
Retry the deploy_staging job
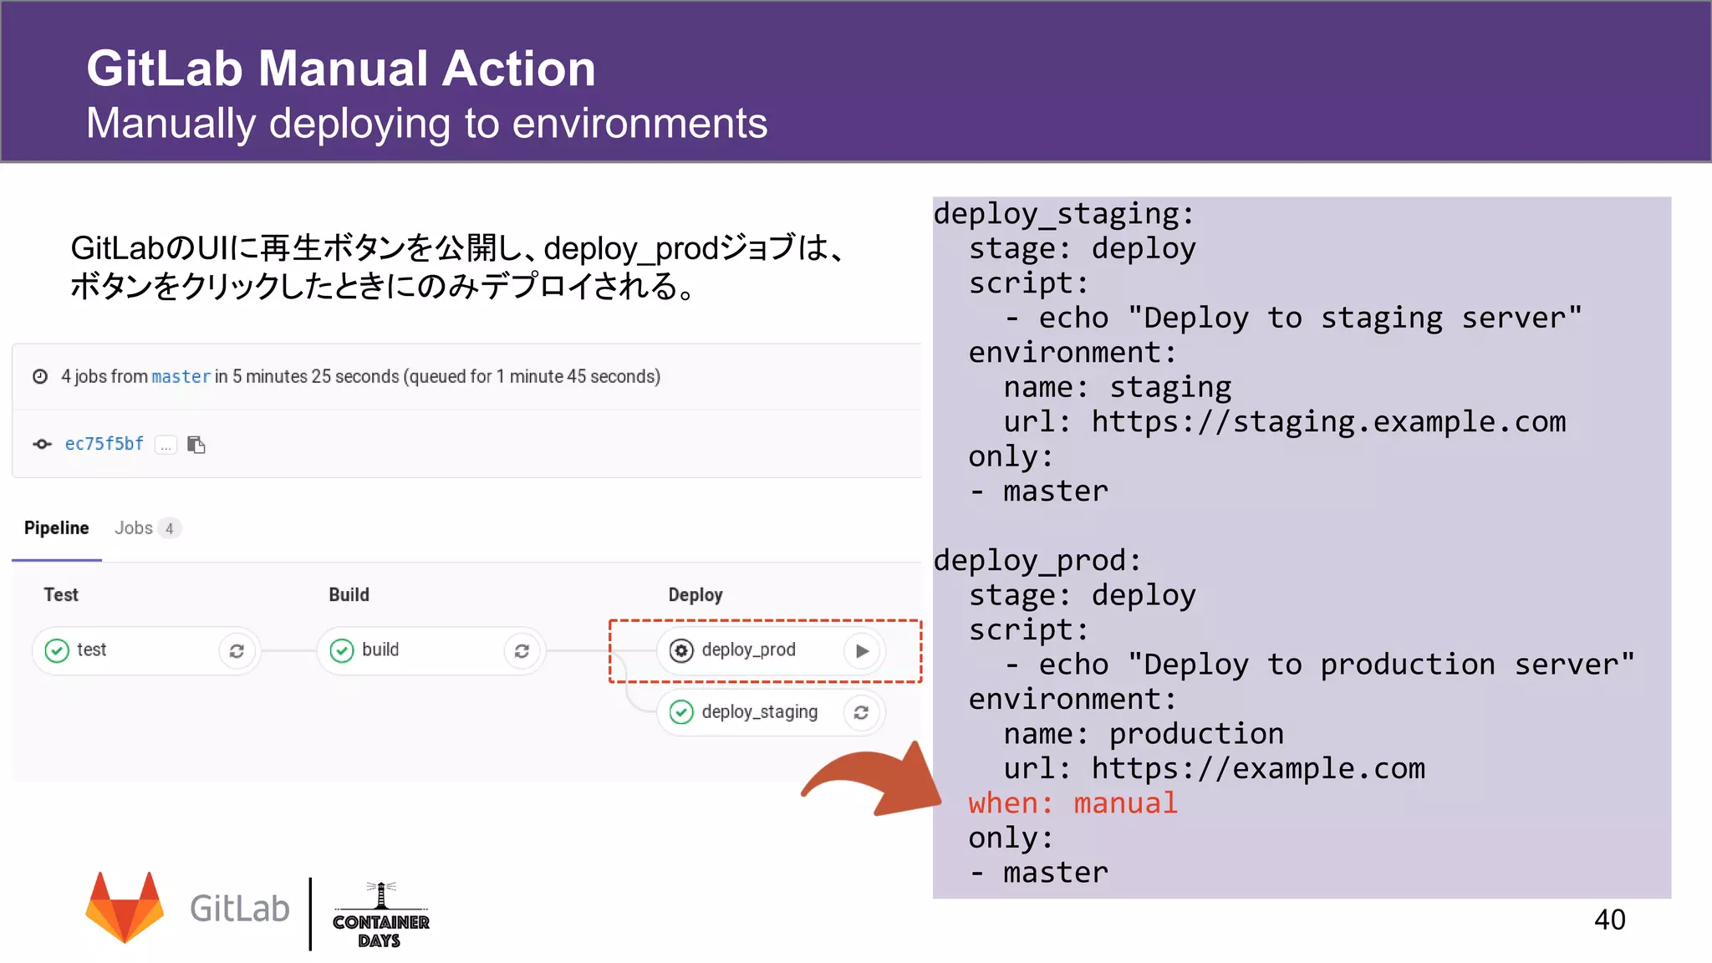[861, 713]
